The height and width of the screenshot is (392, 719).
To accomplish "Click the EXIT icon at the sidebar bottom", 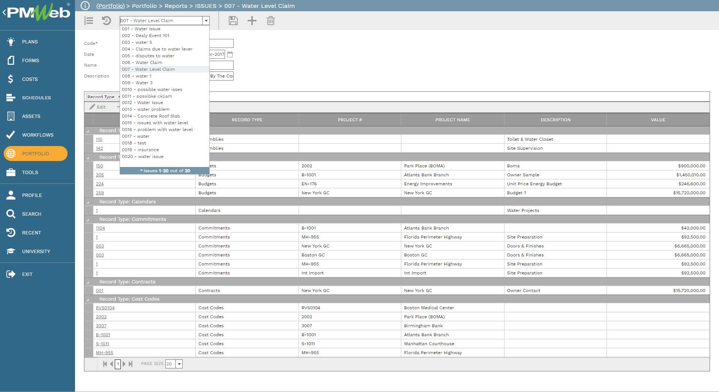I will [27, 274].
